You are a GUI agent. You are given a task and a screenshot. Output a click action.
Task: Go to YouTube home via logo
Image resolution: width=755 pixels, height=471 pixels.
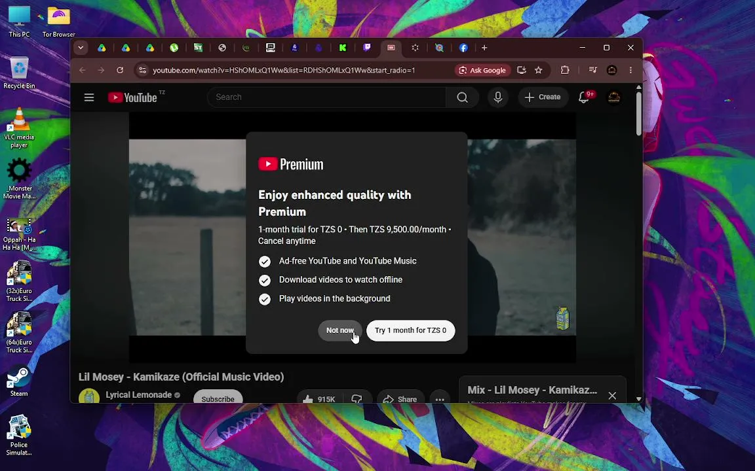click(132, 97)
